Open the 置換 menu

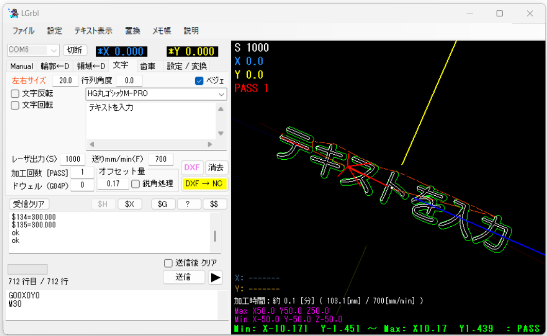coord(132,31)
